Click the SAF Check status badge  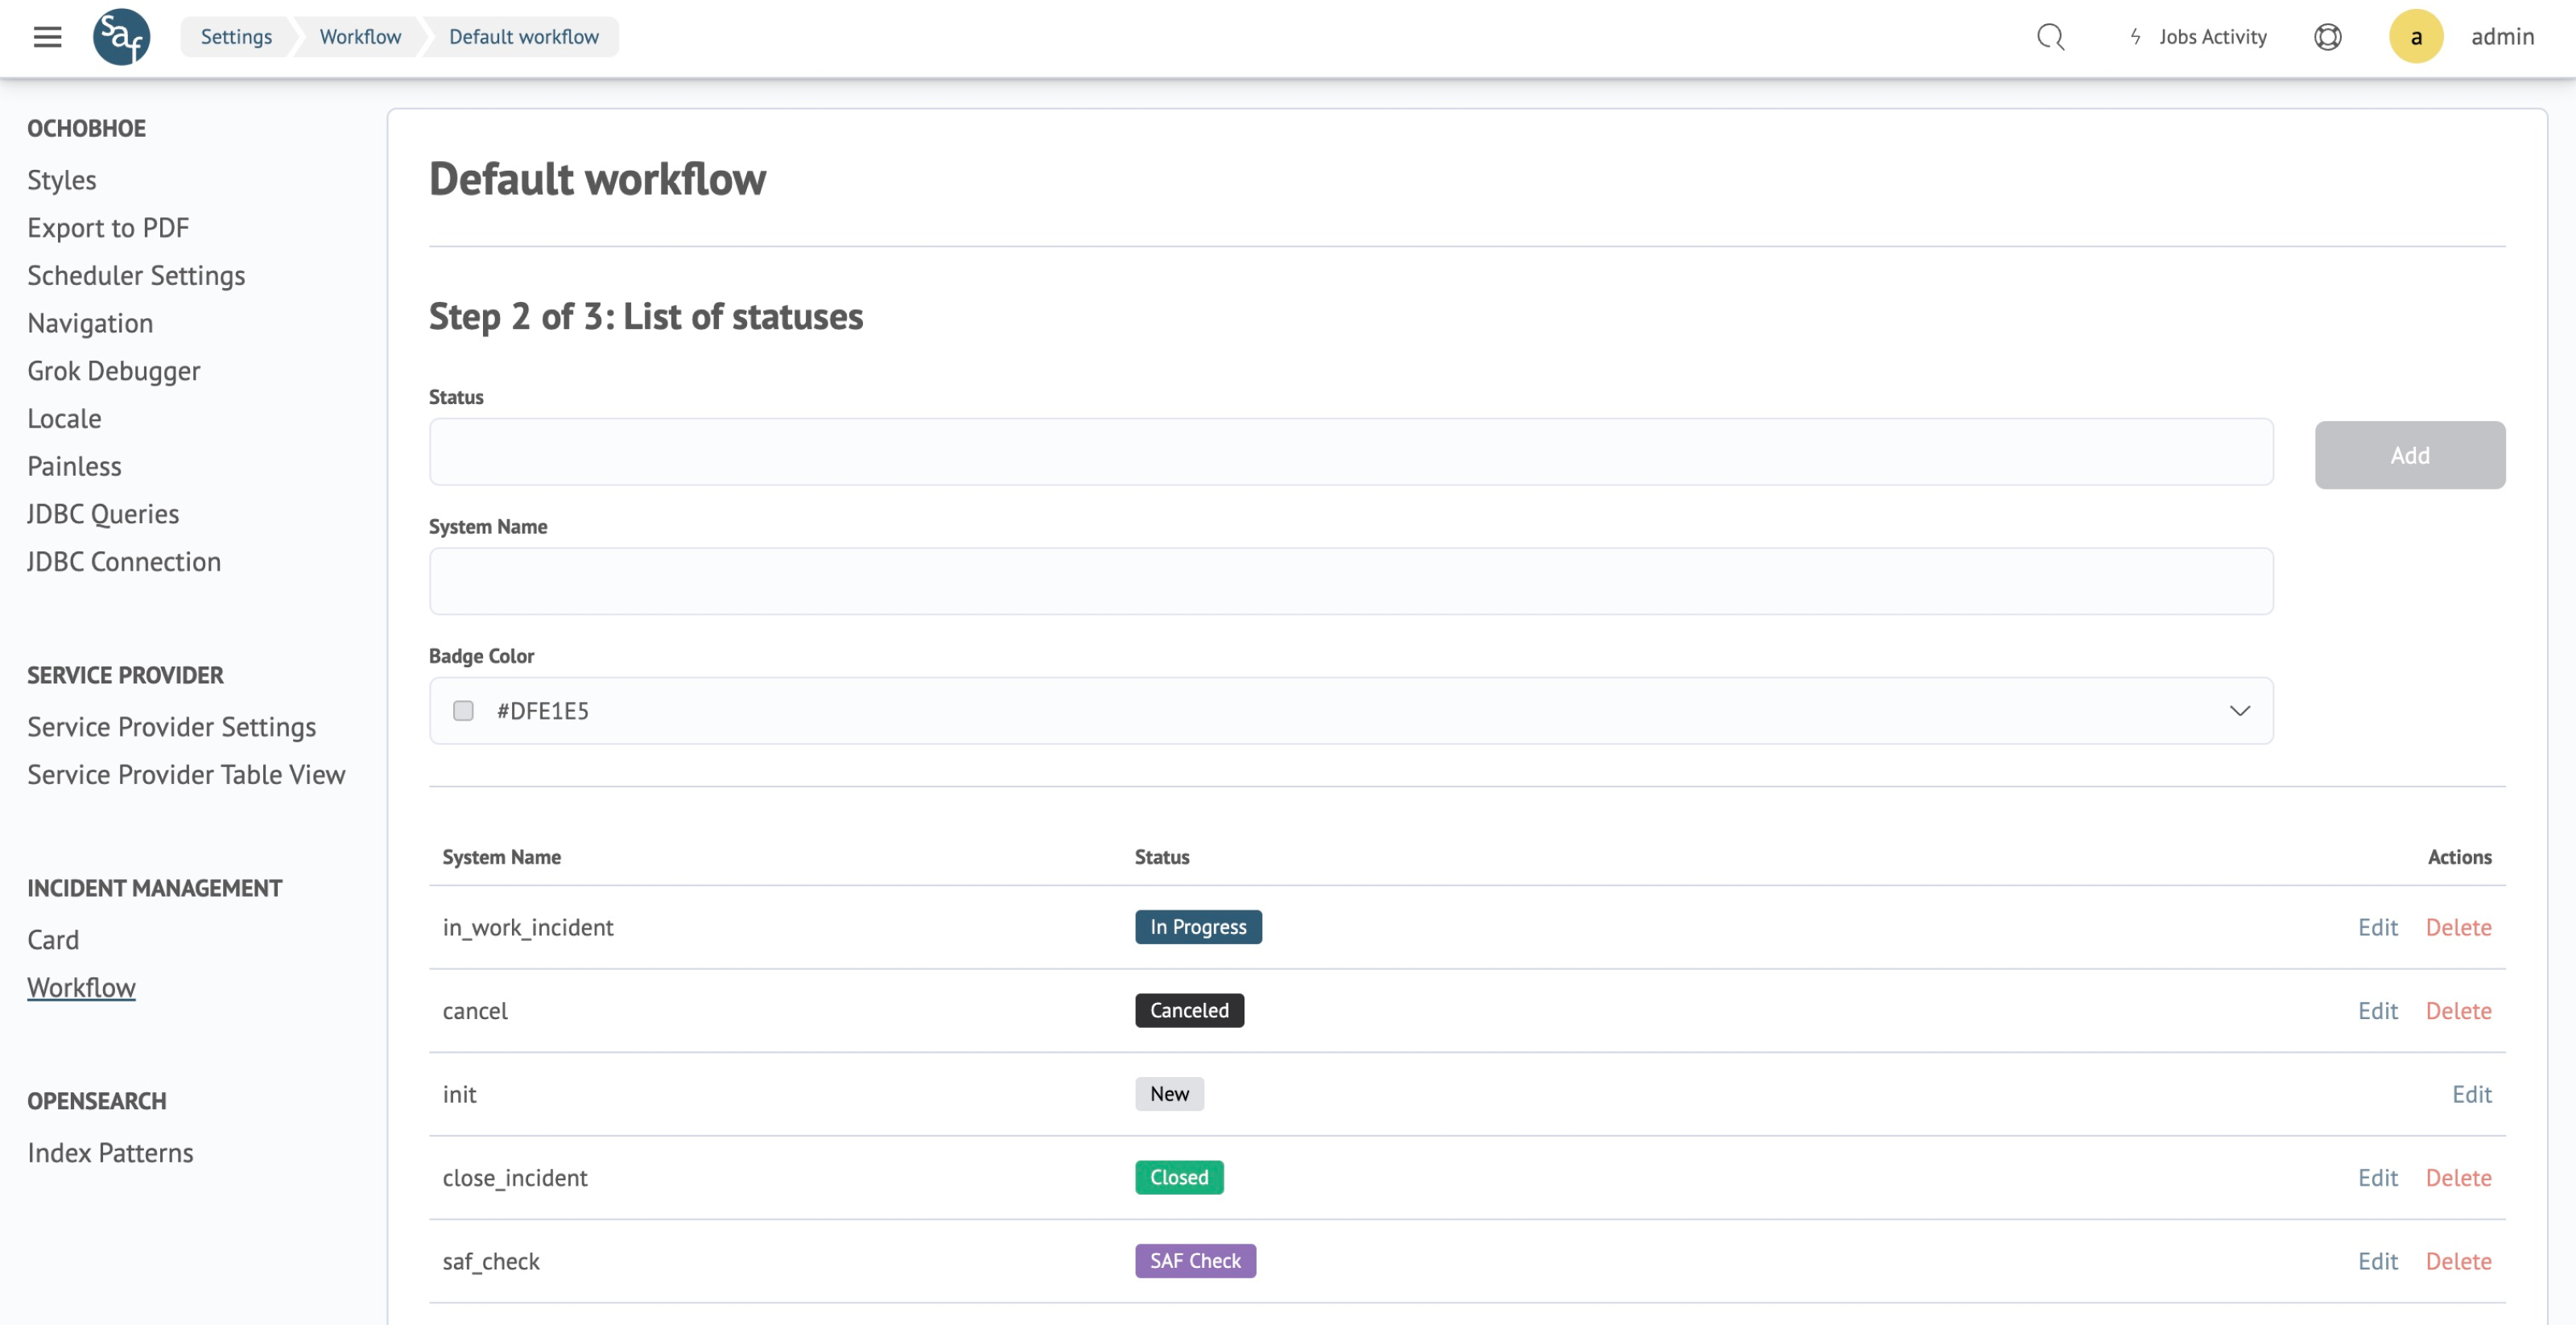(1194, 1261)
